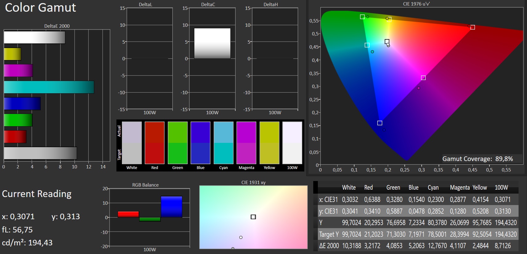Click the White column header in data table
Screen dimensions: 527x254
349,187
